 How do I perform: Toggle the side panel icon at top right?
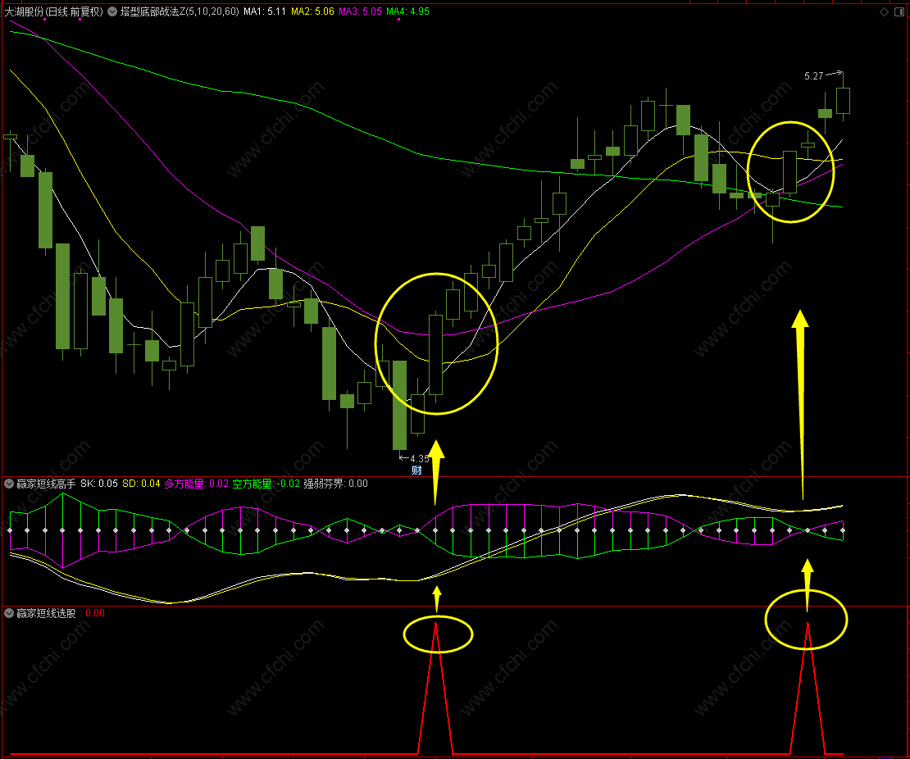[899, 11]
